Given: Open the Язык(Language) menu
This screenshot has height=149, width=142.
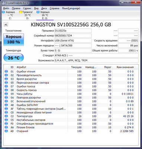Looking at the screenshot, I should coord(71,8).
